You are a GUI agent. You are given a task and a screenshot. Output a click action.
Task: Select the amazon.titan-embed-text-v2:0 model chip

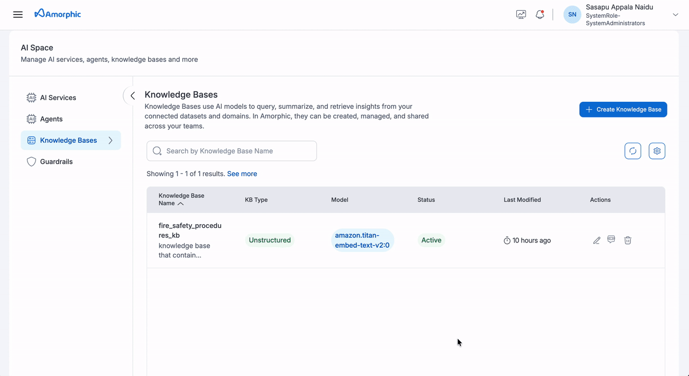(x=363, y=240)
